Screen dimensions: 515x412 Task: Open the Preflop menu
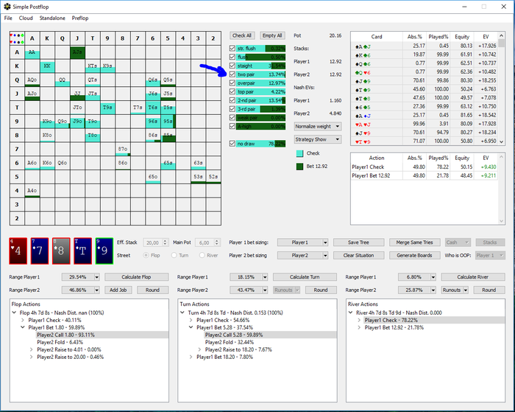79,18
